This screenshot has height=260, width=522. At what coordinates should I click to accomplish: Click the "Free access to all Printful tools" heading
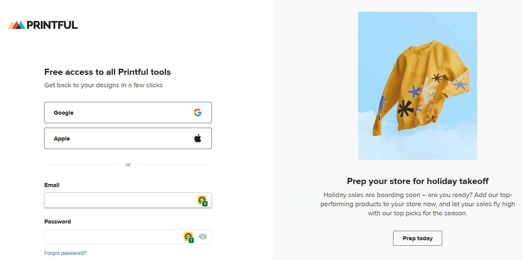[x=107, y=72]
